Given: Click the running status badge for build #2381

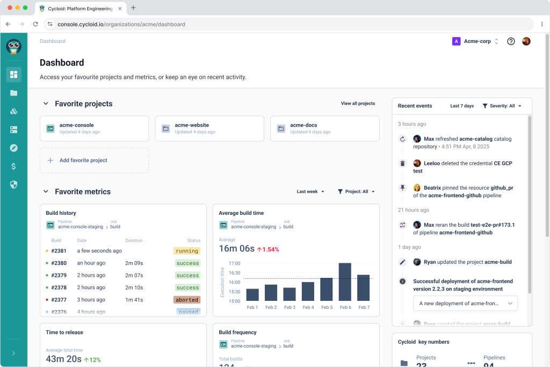Looking at the screenshot, I should click(x=186, y=250).
